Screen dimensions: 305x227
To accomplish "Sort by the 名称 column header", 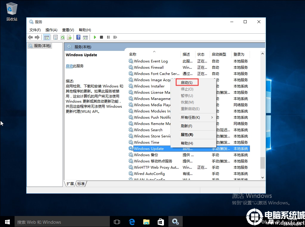I will 154,54.
